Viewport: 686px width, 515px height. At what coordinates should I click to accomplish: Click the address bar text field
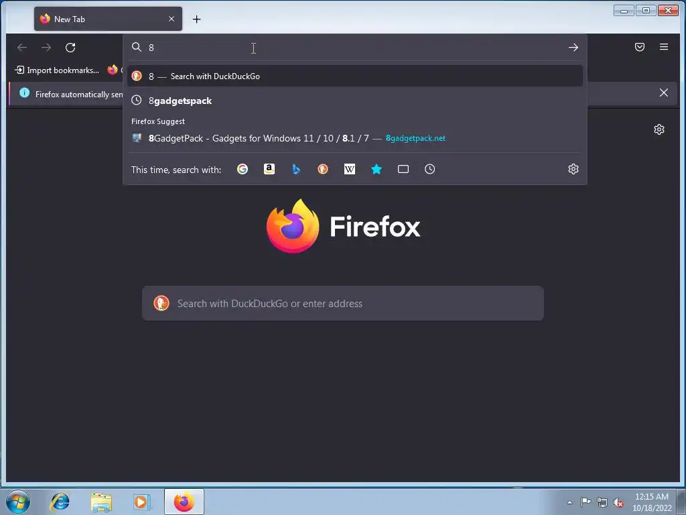click(355, 48)
